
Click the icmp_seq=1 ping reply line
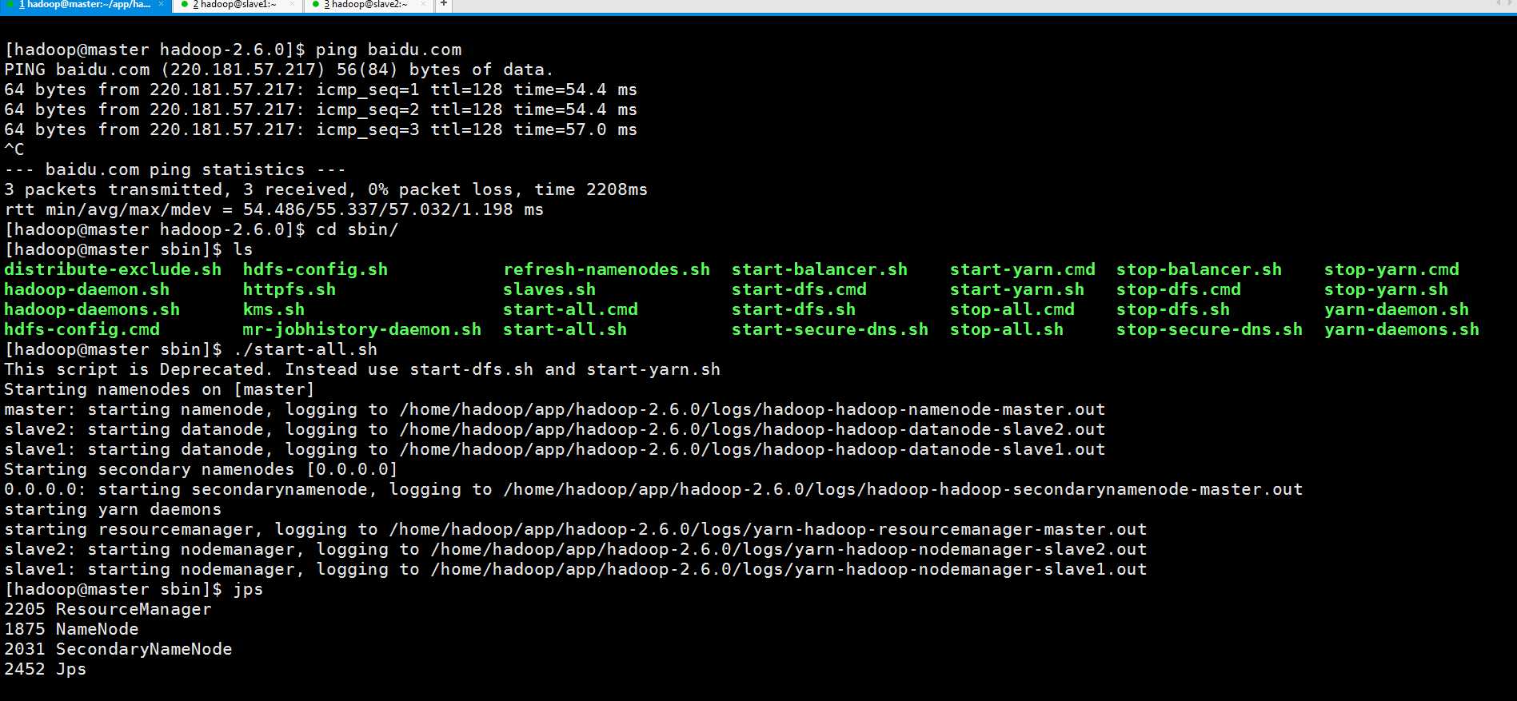pyautogui.click(x=321, y=90)
